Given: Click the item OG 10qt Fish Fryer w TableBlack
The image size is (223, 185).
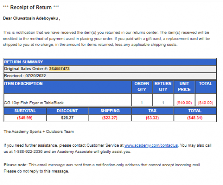Looking at the screenshot, I should [34, 103].
